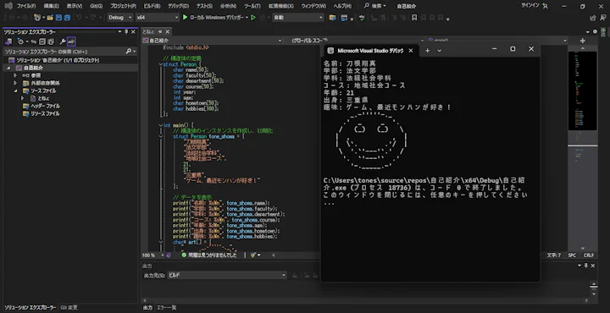The image size is (610, 313).
Task: Open a new tab in the debug console
Action: pyautogui.click(x=427, y=51)
